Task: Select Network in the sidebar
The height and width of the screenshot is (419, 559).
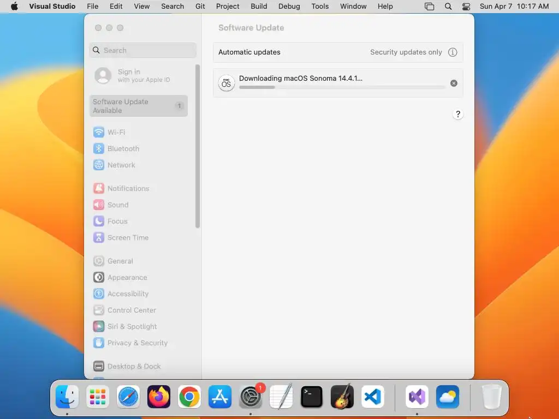Action: pos(114,165)
